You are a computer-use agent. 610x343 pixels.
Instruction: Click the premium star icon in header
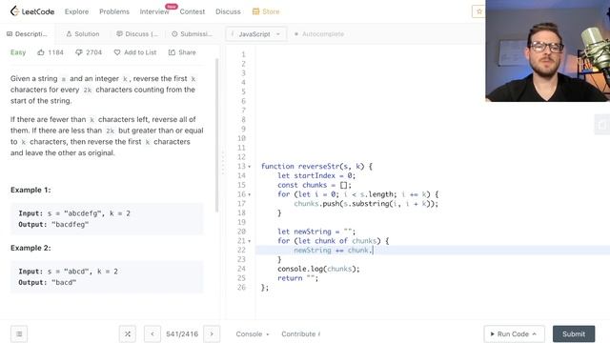tap(478, 11)
